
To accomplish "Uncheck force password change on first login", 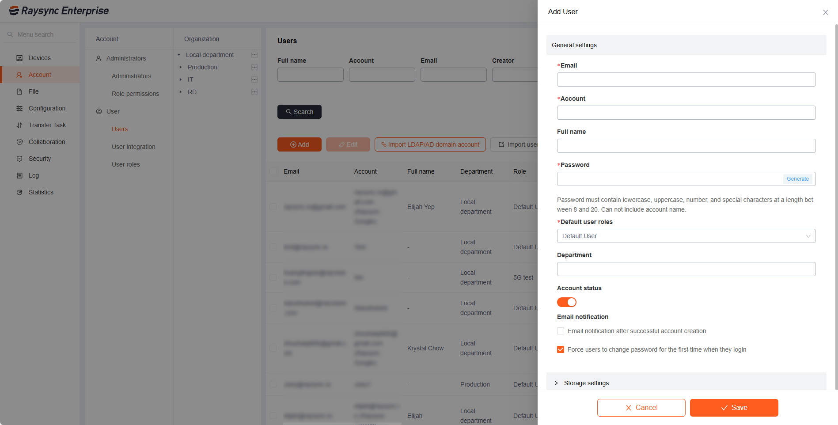I will [561, 349].
